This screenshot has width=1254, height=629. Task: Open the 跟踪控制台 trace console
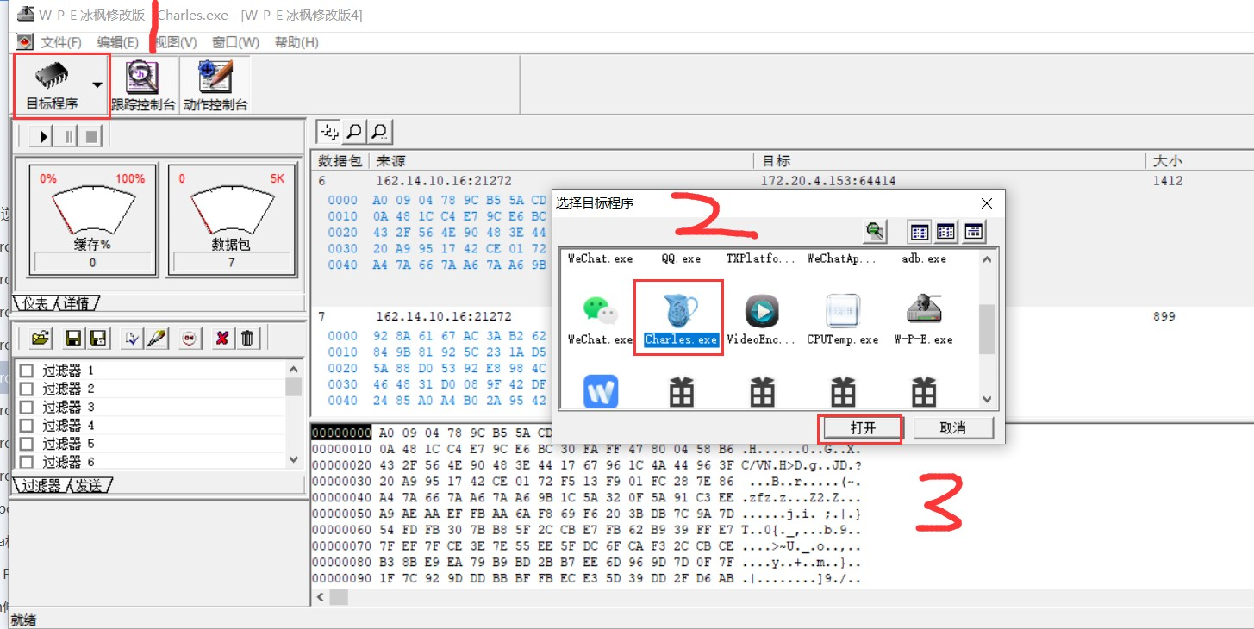tap(143, 85)
